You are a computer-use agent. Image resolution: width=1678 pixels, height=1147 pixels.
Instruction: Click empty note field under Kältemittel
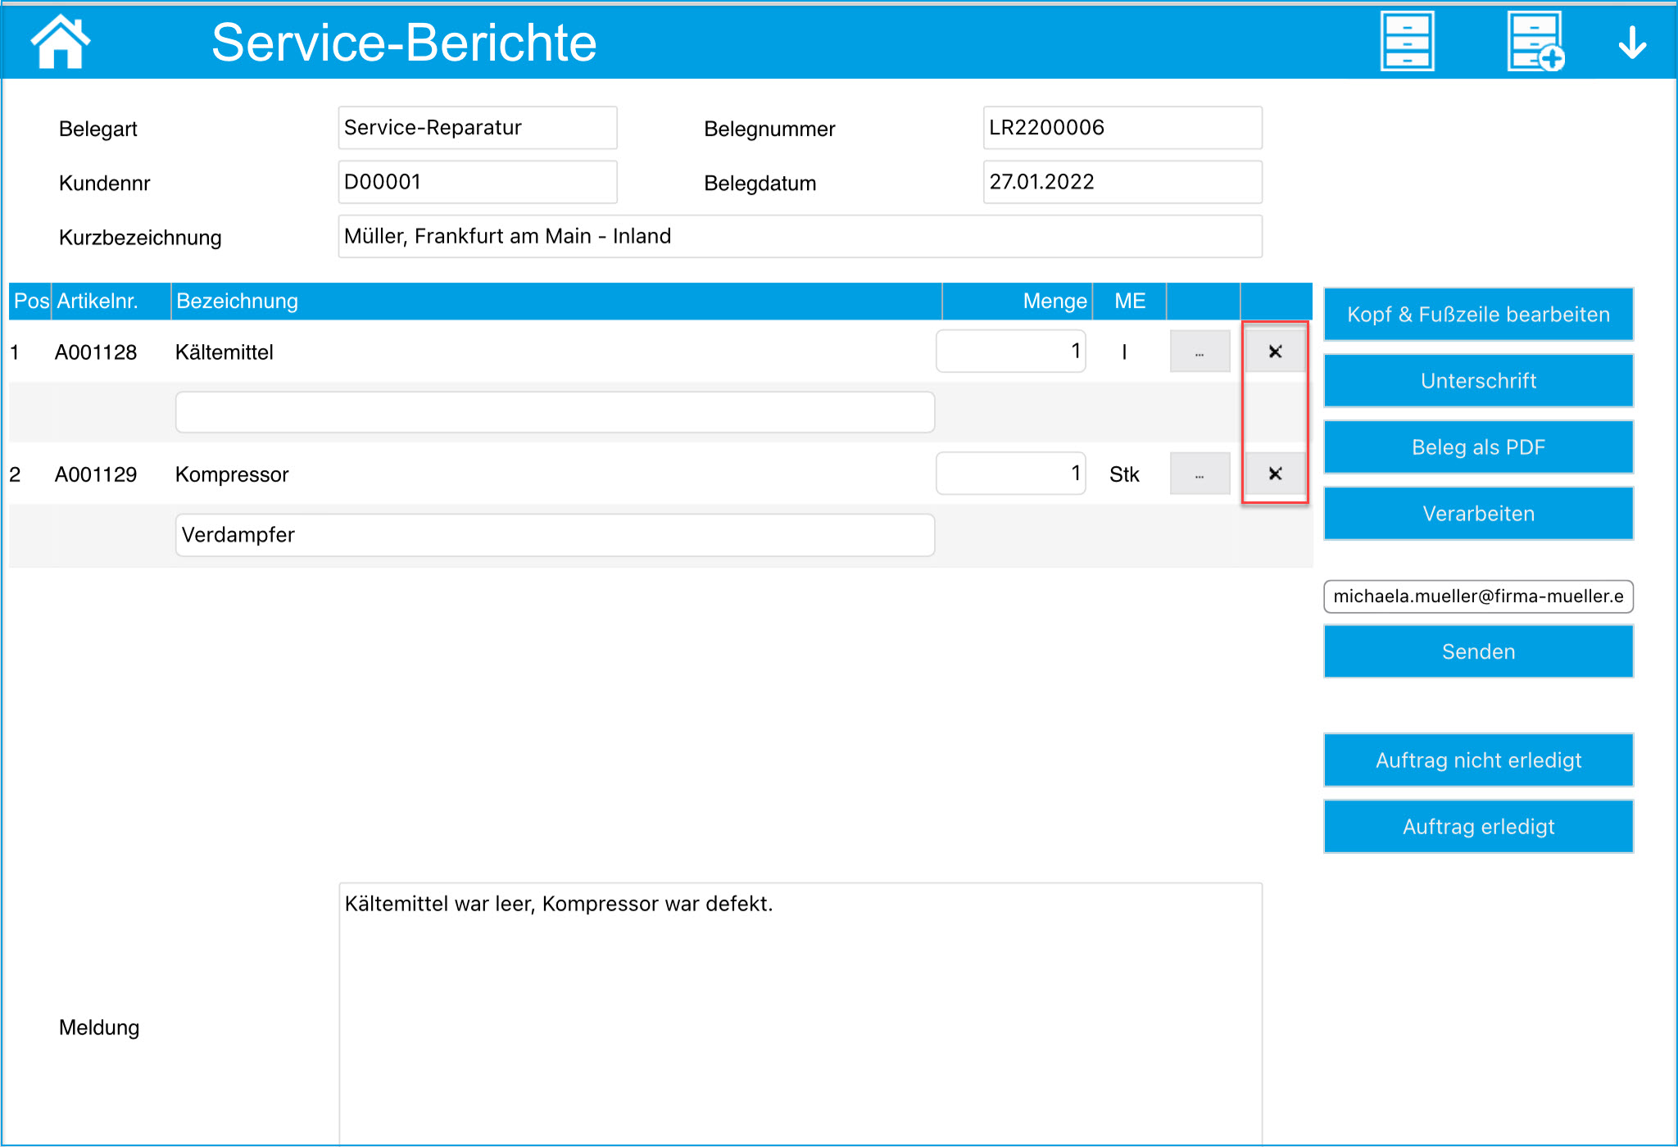click(555, 412)
